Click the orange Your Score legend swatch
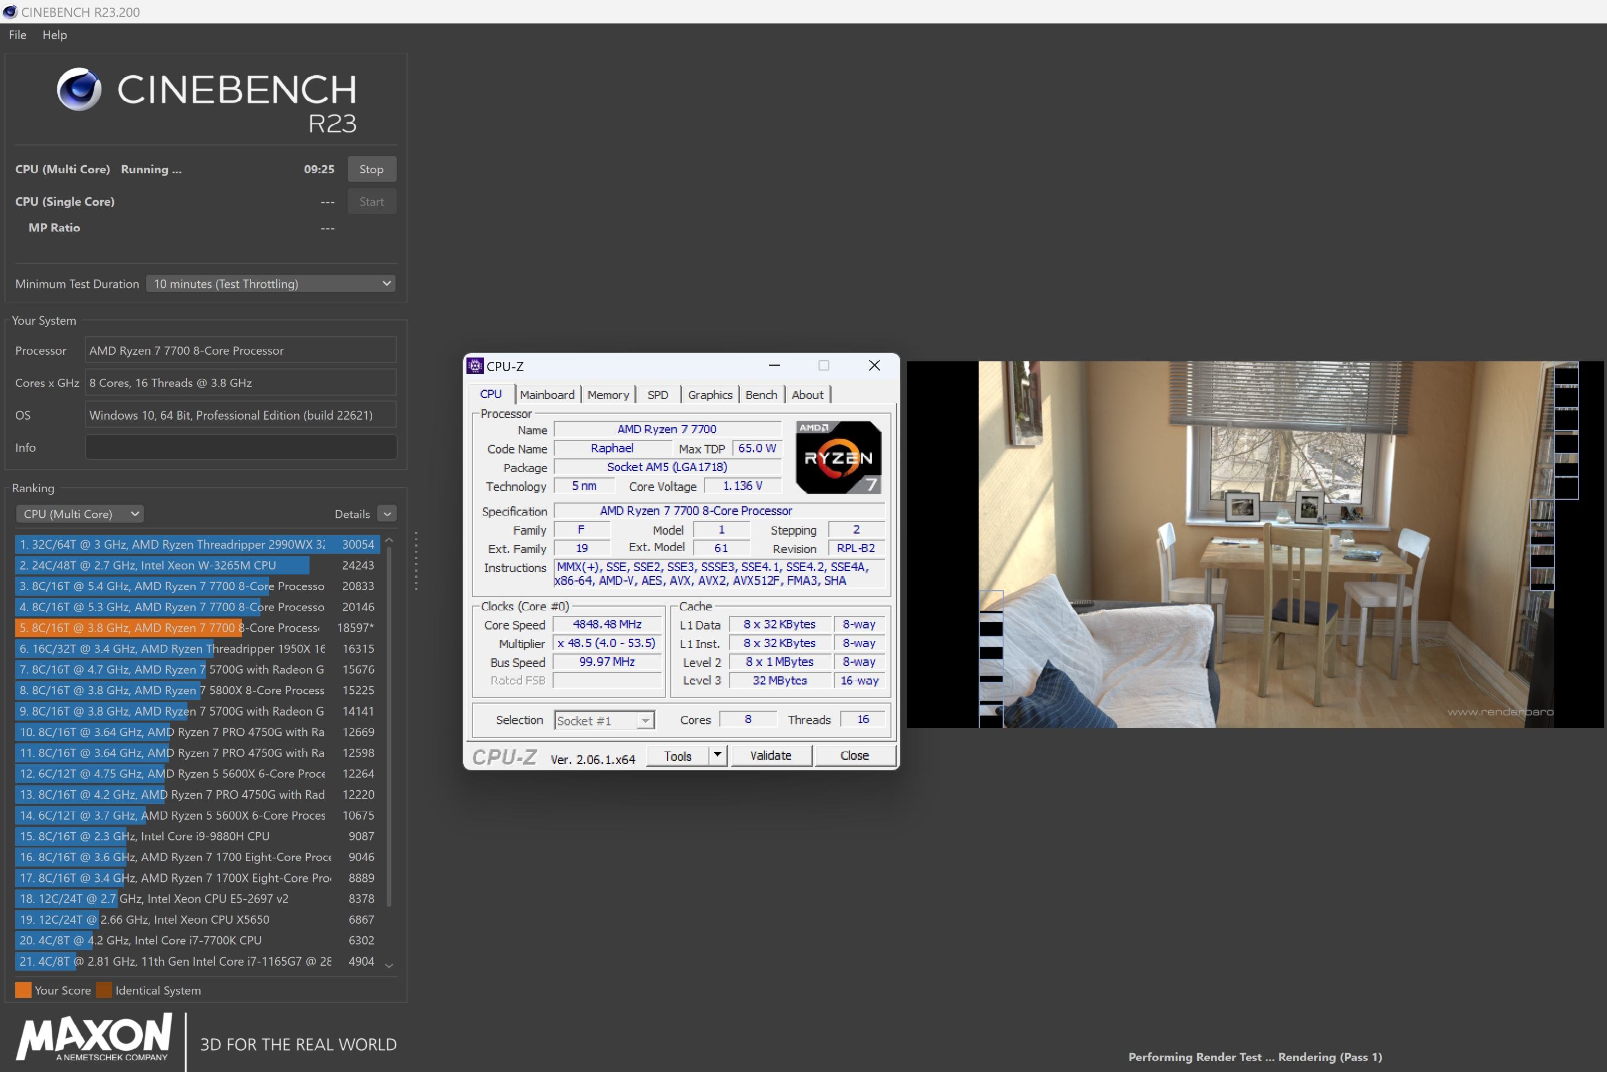The image size is (1607, 1072). click(23, 990)
